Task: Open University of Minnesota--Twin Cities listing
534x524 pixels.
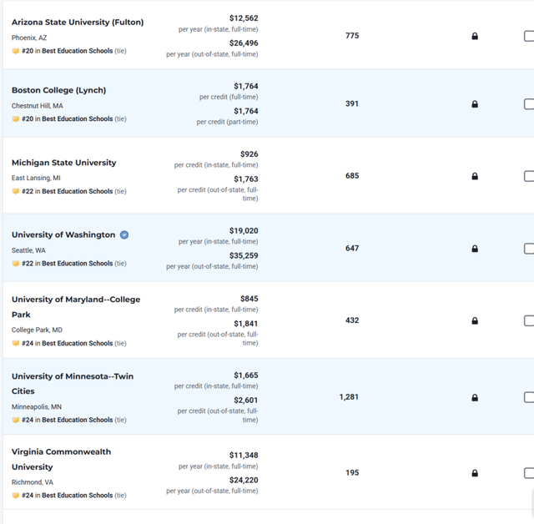Action: (73, 383)
